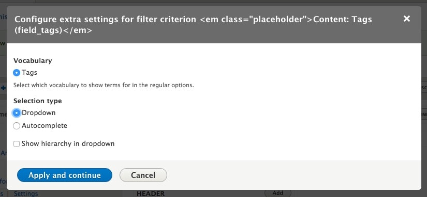The height and width of the screenshot is (197, 427).
Task: Click the vocabulary help description text
Action: pos(104,85)
